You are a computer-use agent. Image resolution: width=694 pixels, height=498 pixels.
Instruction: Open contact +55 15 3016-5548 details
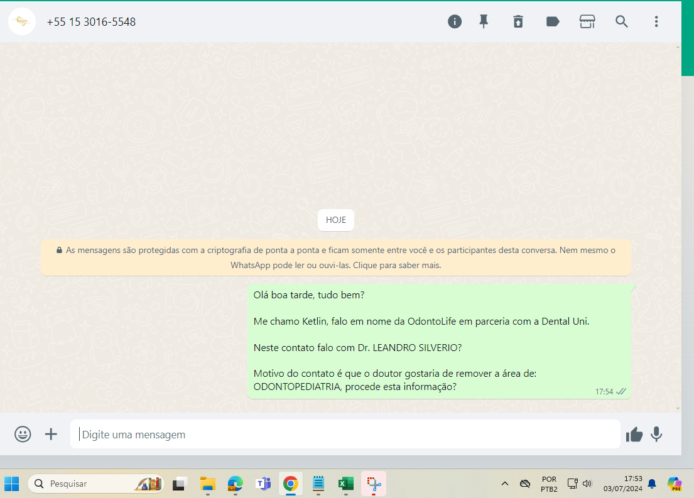[x=91, y=22]
